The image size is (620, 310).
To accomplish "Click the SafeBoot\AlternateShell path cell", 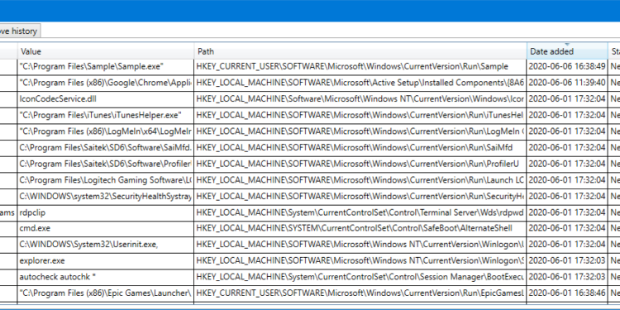I will point(360,228).
